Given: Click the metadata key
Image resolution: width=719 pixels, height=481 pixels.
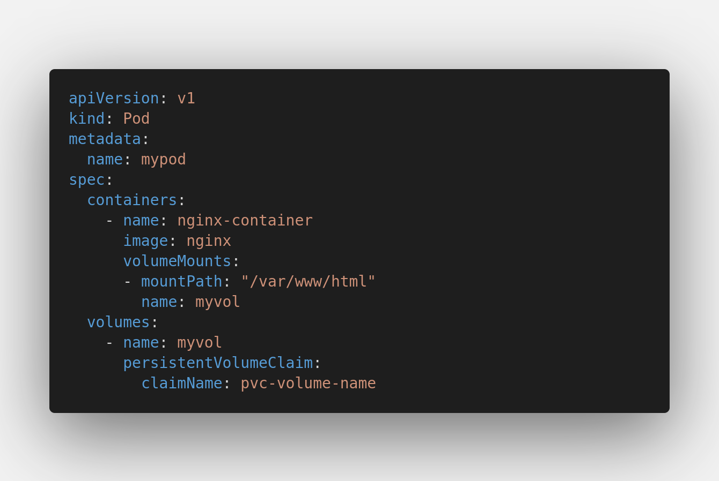Looking at the screenshot, I should (x=105, y=139).
